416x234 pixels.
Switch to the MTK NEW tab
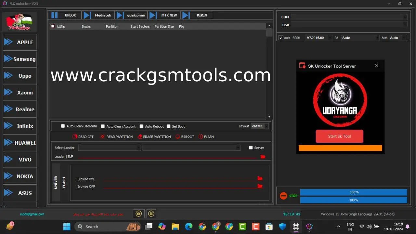[164, 15]
